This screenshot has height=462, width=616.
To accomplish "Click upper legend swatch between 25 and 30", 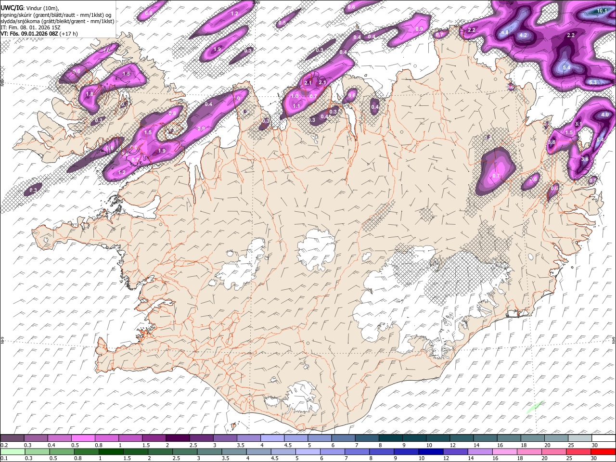I will click(580, 438).
